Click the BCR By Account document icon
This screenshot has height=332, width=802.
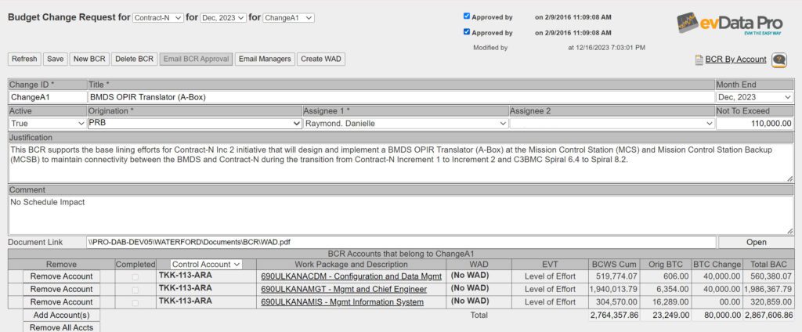point(699,60)
